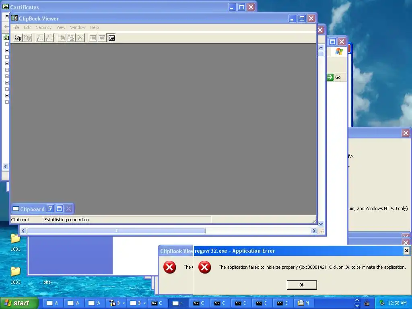The height and width of the screenshot is (309, 412).
Task: Click the red error icon in regsvr32 dialog
Action: click(x=204, y=267)
